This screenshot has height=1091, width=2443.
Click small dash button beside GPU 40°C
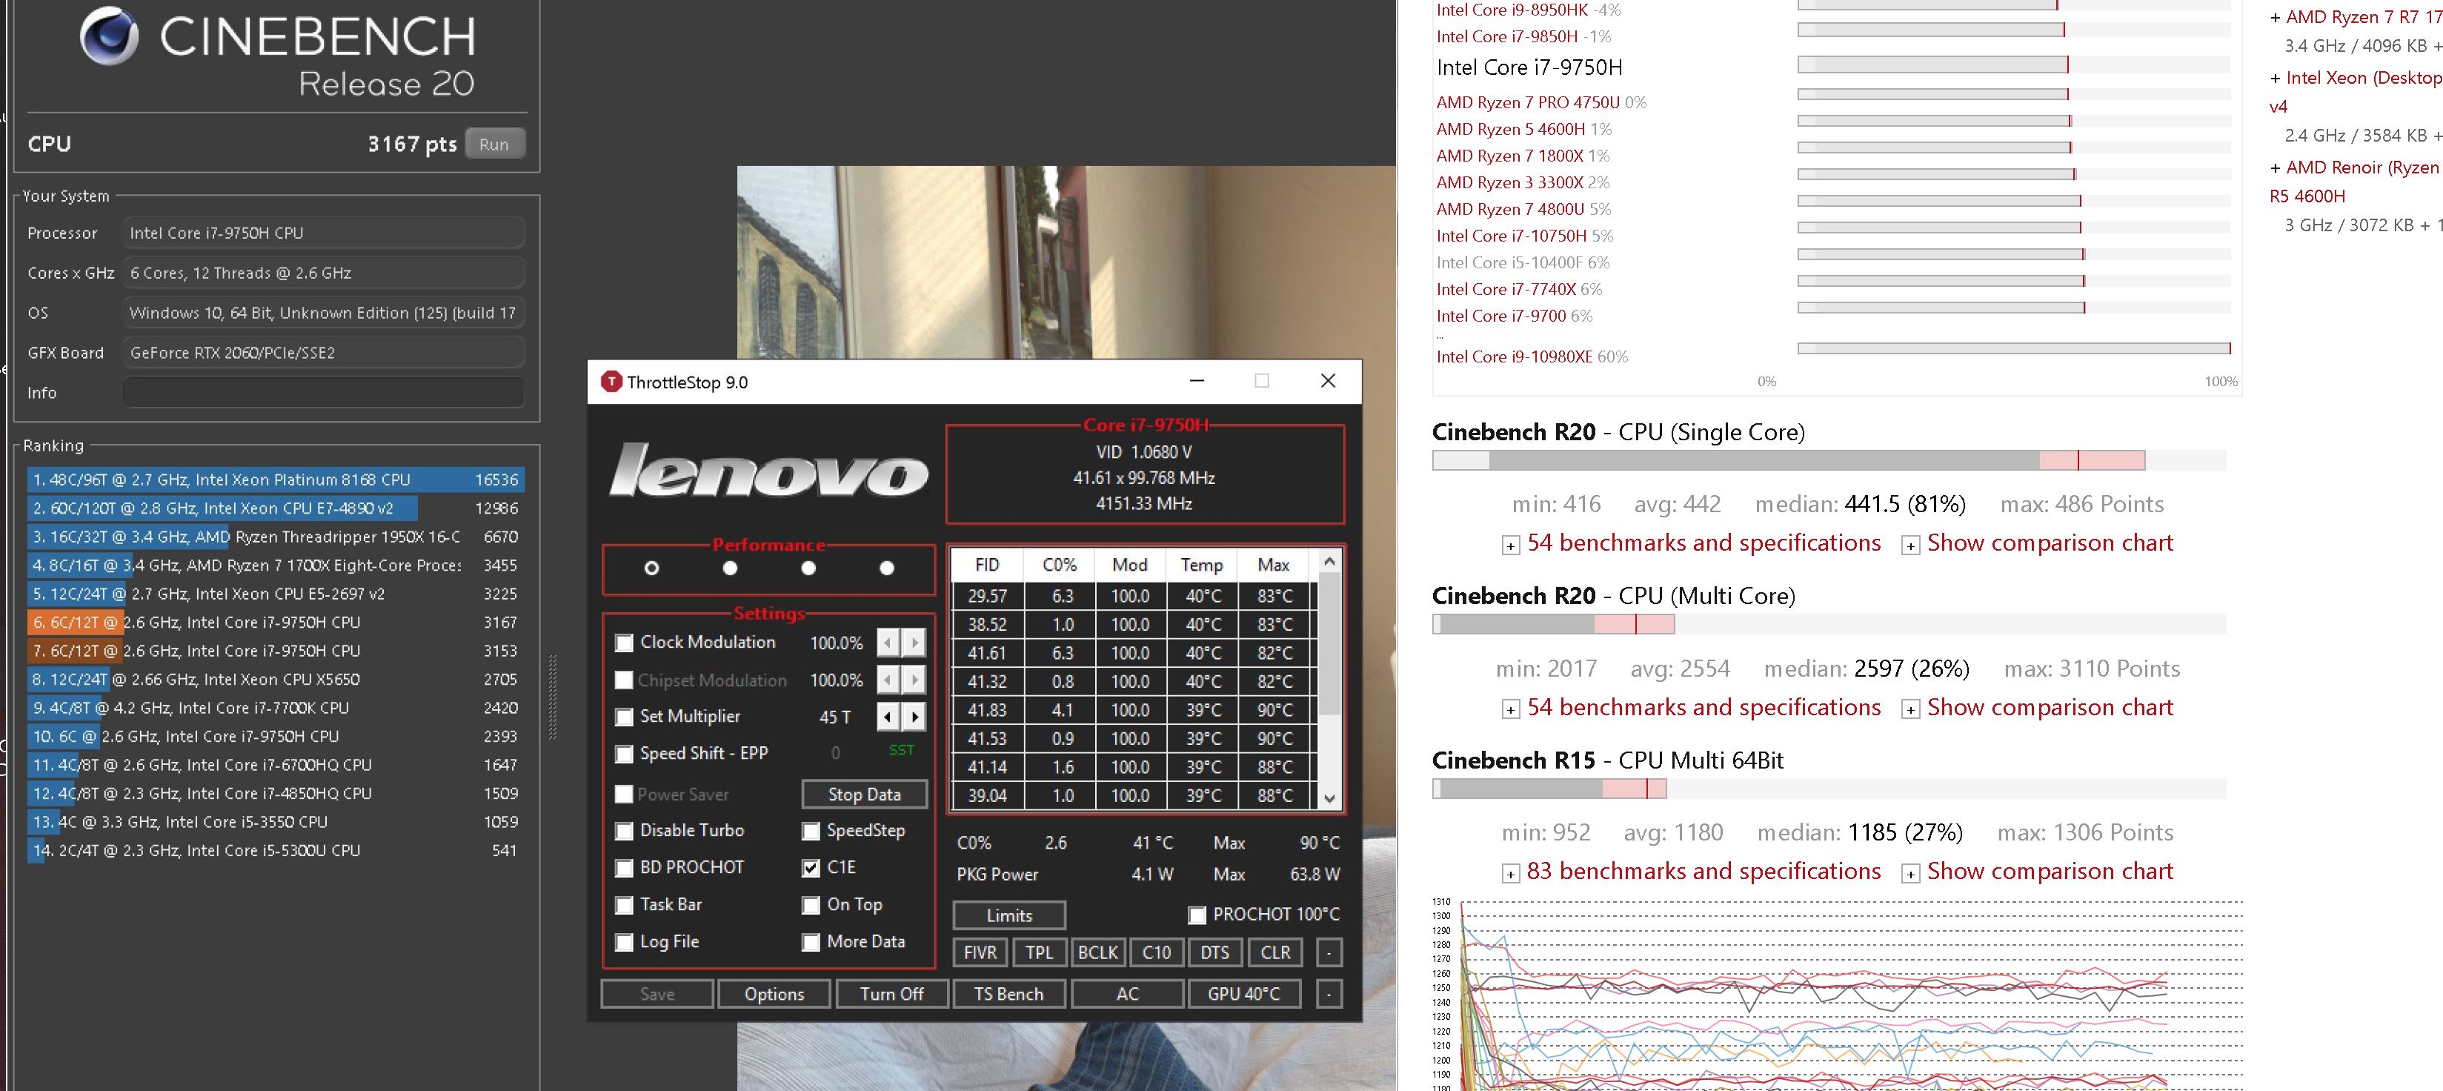pyautogui.click(x=1329, y=994)
